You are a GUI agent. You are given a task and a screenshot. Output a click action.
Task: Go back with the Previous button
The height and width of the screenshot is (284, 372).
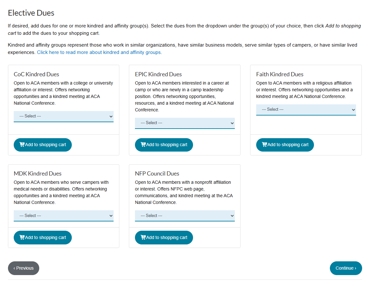[x=24, y=268]
